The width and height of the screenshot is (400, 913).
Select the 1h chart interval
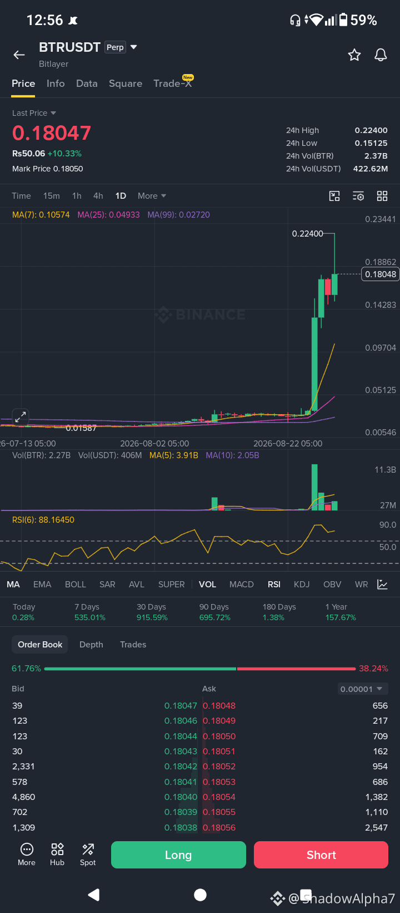pyautogui.click(x=77, y=196)
